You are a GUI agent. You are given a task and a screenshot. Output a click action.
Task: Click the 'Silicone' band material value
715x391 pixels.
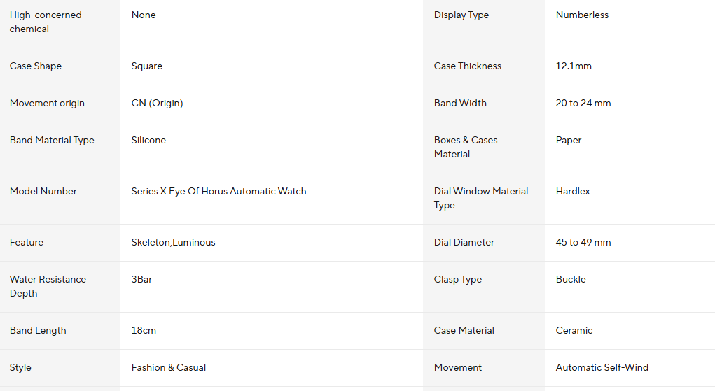148,140
